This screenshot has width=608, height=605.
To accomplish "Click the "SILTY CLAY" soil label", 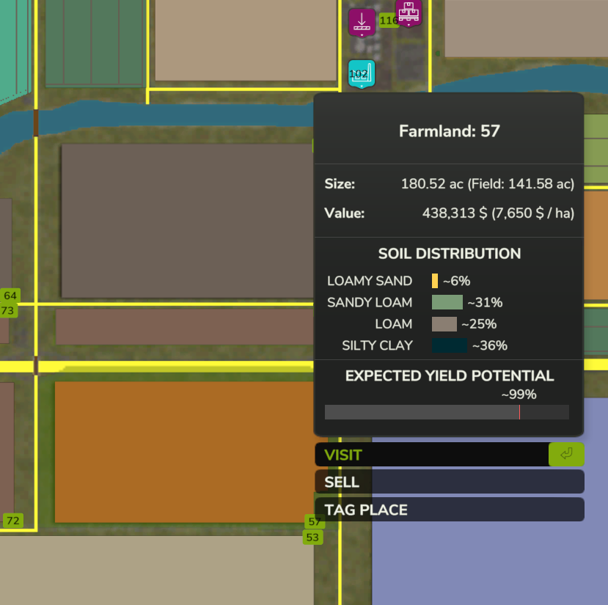I will coord(377,345).
